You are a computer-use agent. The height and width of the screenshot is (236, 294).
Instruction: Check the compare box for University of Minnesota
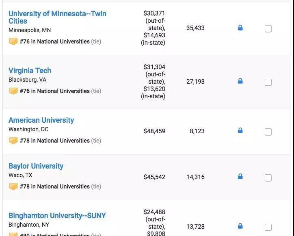click(x=268, y=29)
